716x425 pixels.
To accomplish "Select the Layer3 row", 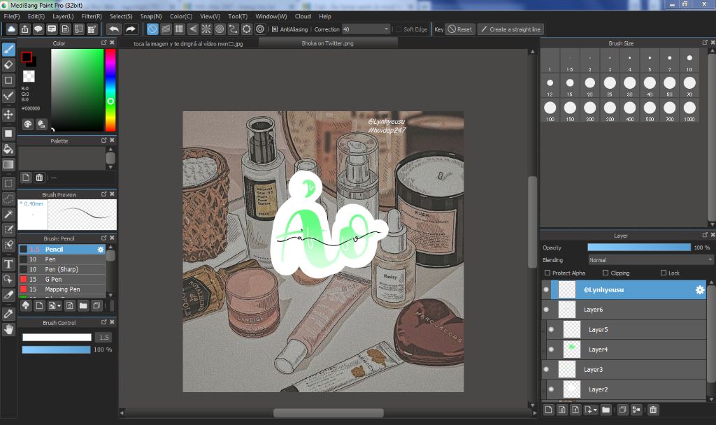I will (623, 369).
